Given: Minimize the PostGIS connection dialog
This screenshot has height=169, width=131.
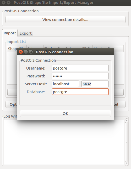Looking at the screenshot, I should 26,52.
